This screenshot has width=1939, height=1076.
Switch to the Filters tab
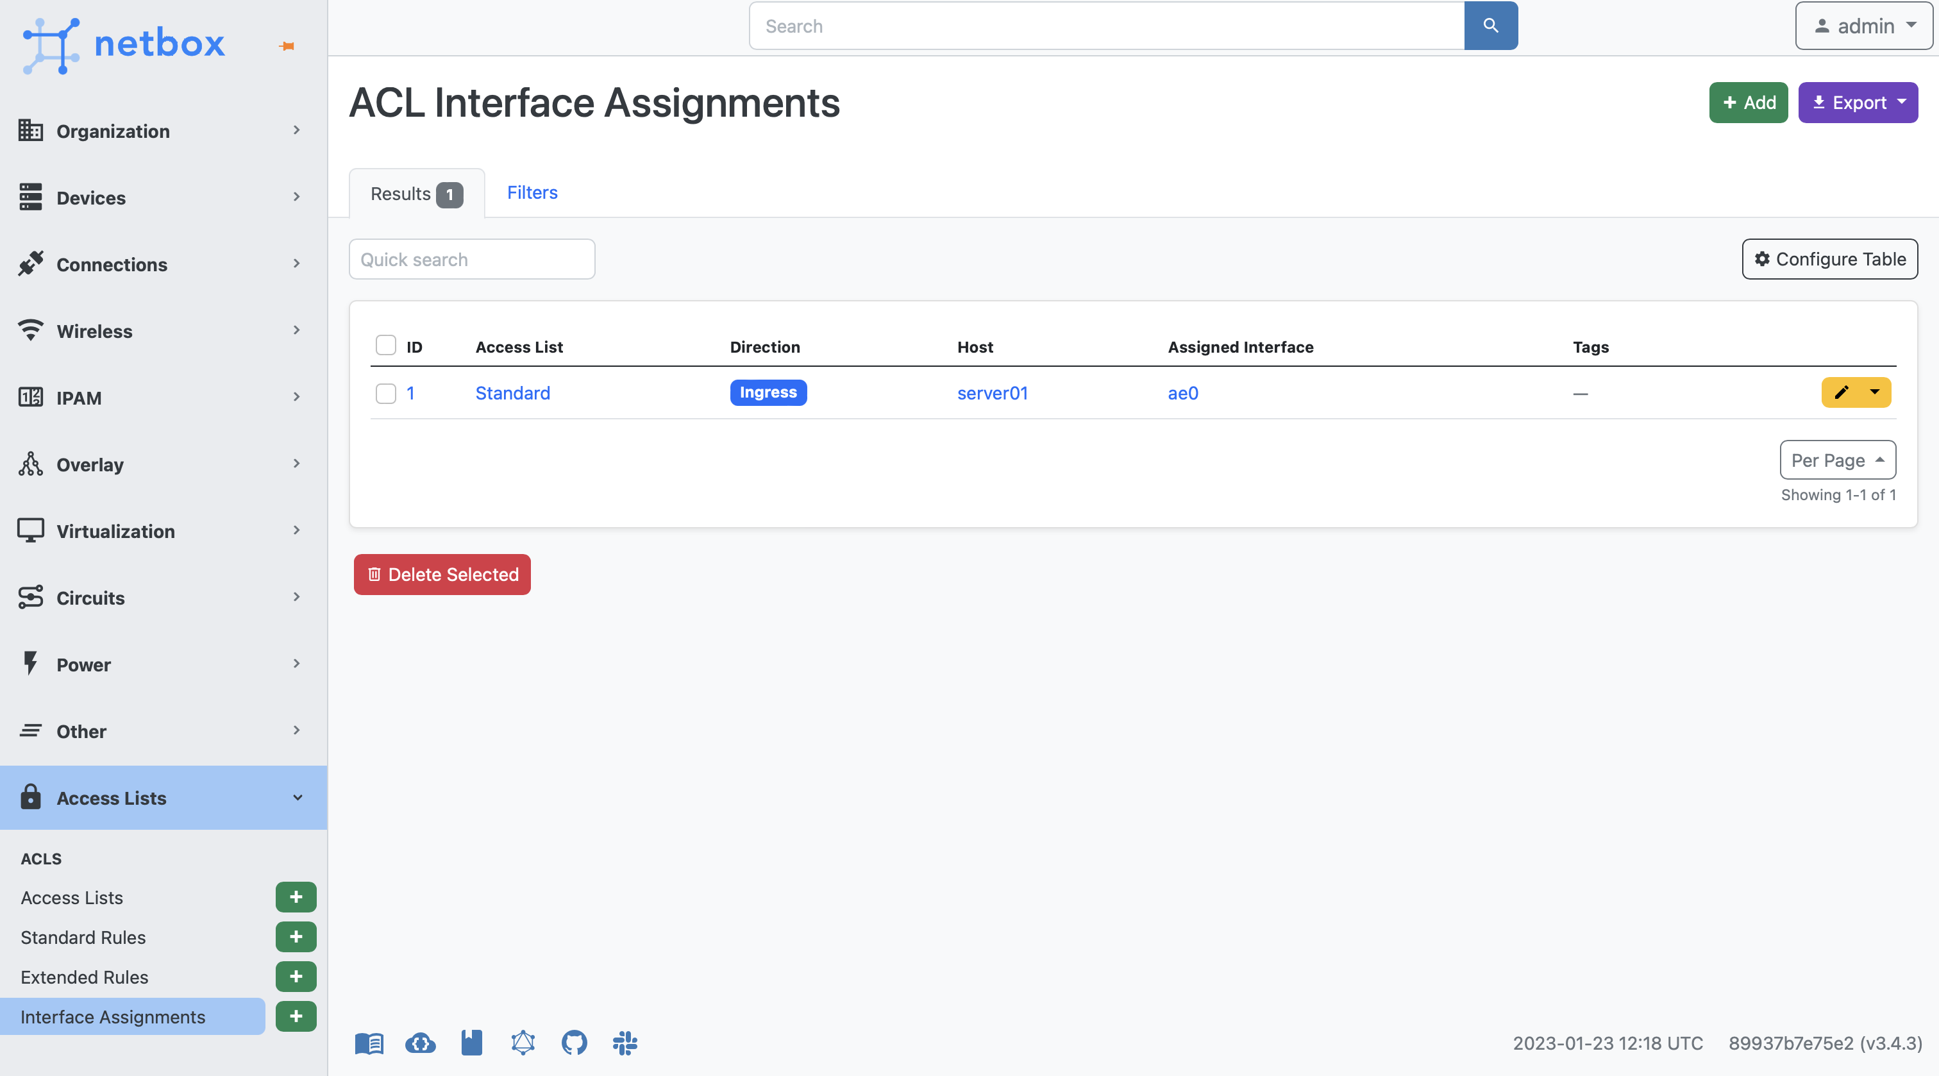coord(532,193)
